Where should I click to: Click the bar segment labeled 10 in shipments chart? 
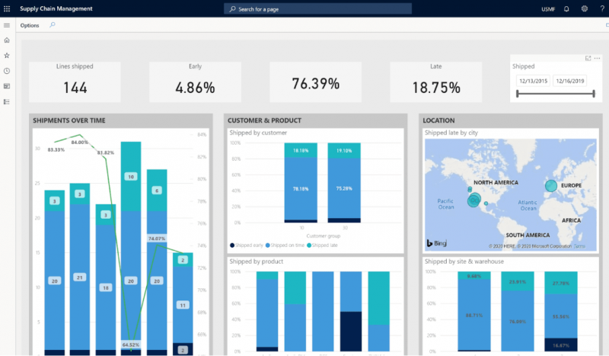coord(131,177)
